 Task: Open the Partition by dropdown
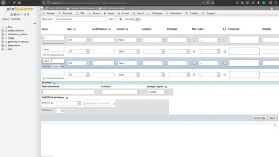tap(68, 103)
